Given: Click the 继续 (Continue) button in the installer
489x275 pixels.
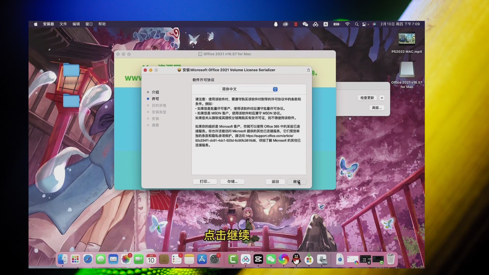Looking at the screenshot, I should click(296, 182).
